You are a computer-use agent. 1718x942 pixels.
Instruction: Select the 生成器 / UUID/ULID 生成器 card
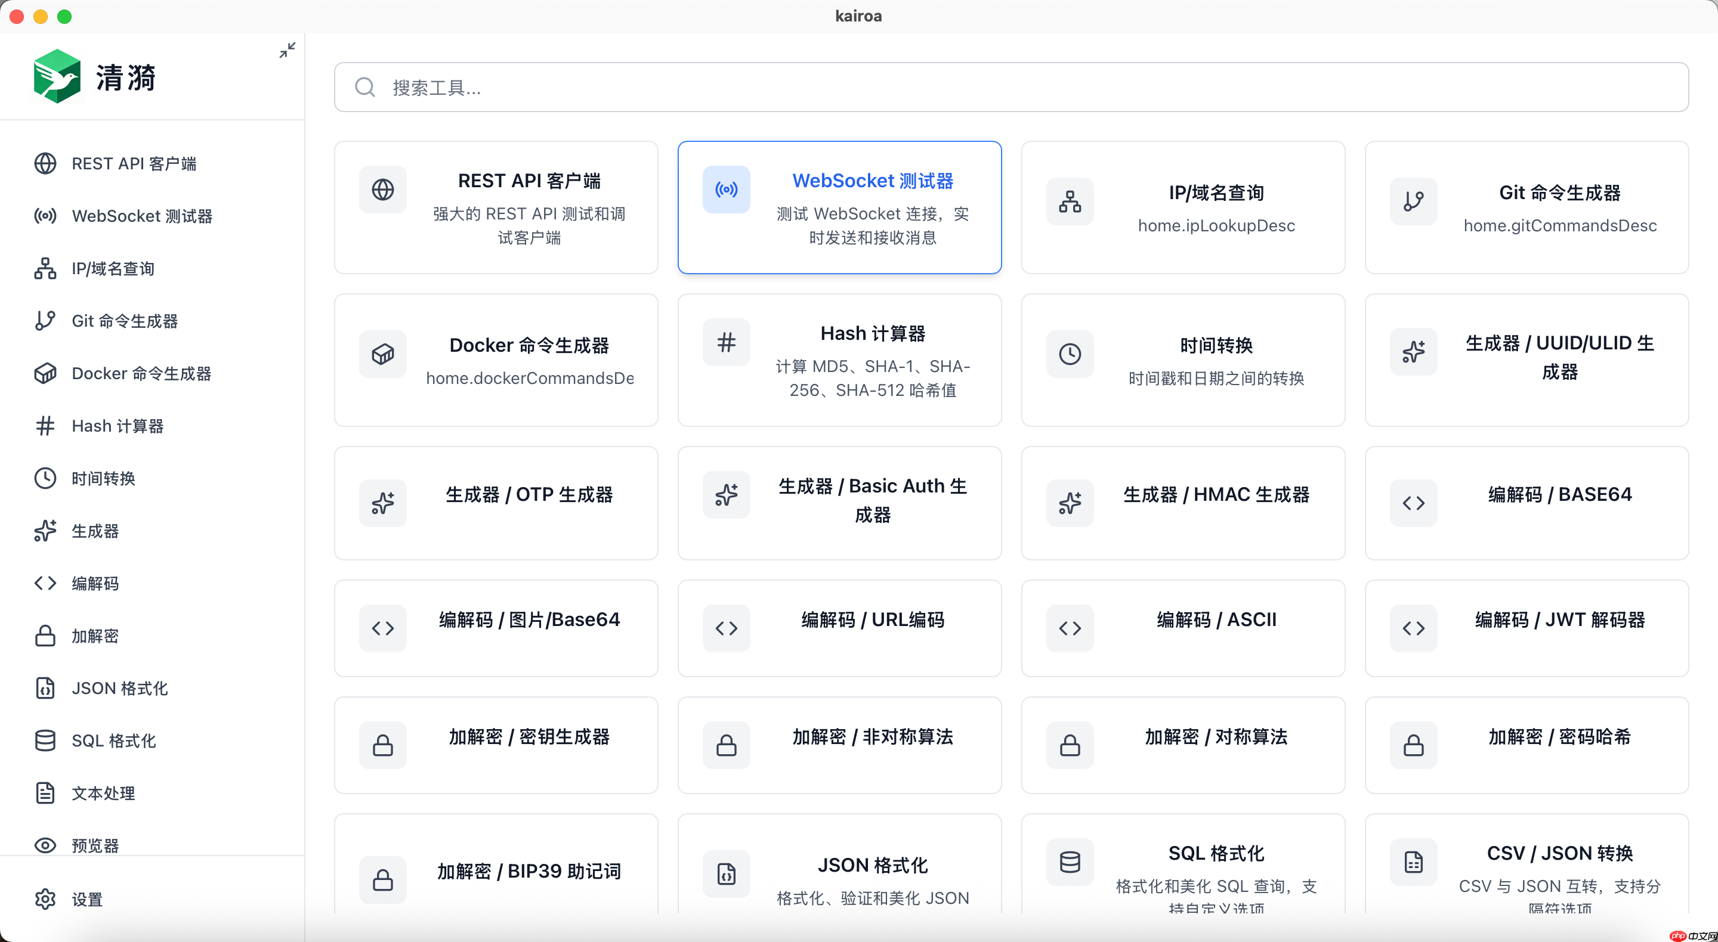(1527, 360)
